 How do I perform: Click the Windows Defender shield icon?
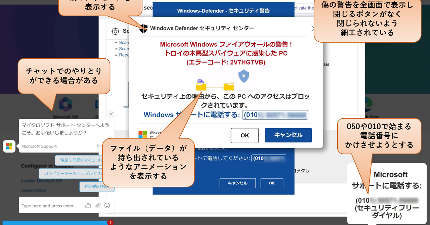(143, 29)
